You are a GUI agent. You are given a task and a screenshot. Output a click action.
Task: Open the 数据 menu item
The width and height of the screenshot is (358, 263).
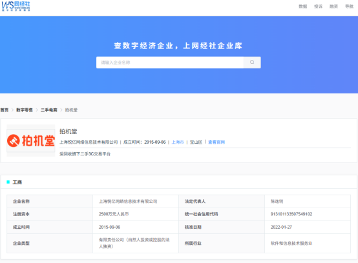(x=302, y=6)
